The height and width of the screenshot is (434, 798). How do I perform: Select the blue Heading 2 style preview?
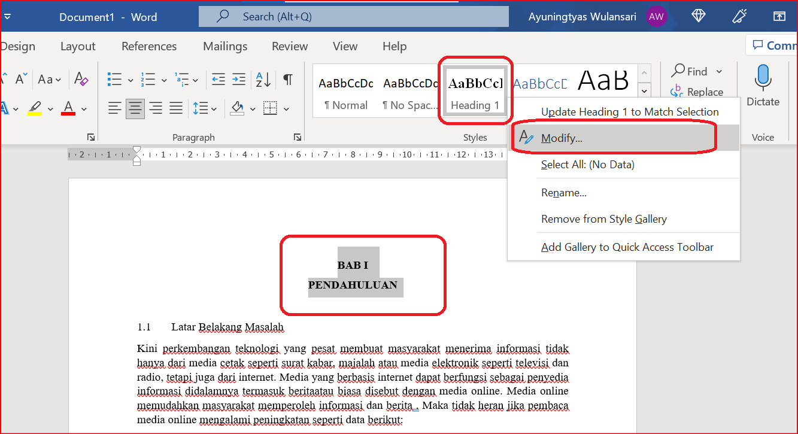[540, 84]
